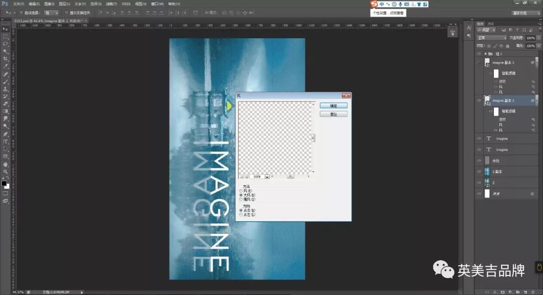Screen dimensions: 543x295
Task: Select the Pen tool
Action: 5,134
